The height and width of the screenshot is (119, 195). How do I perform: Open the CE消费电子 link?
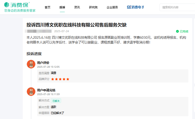pos(135,7)
